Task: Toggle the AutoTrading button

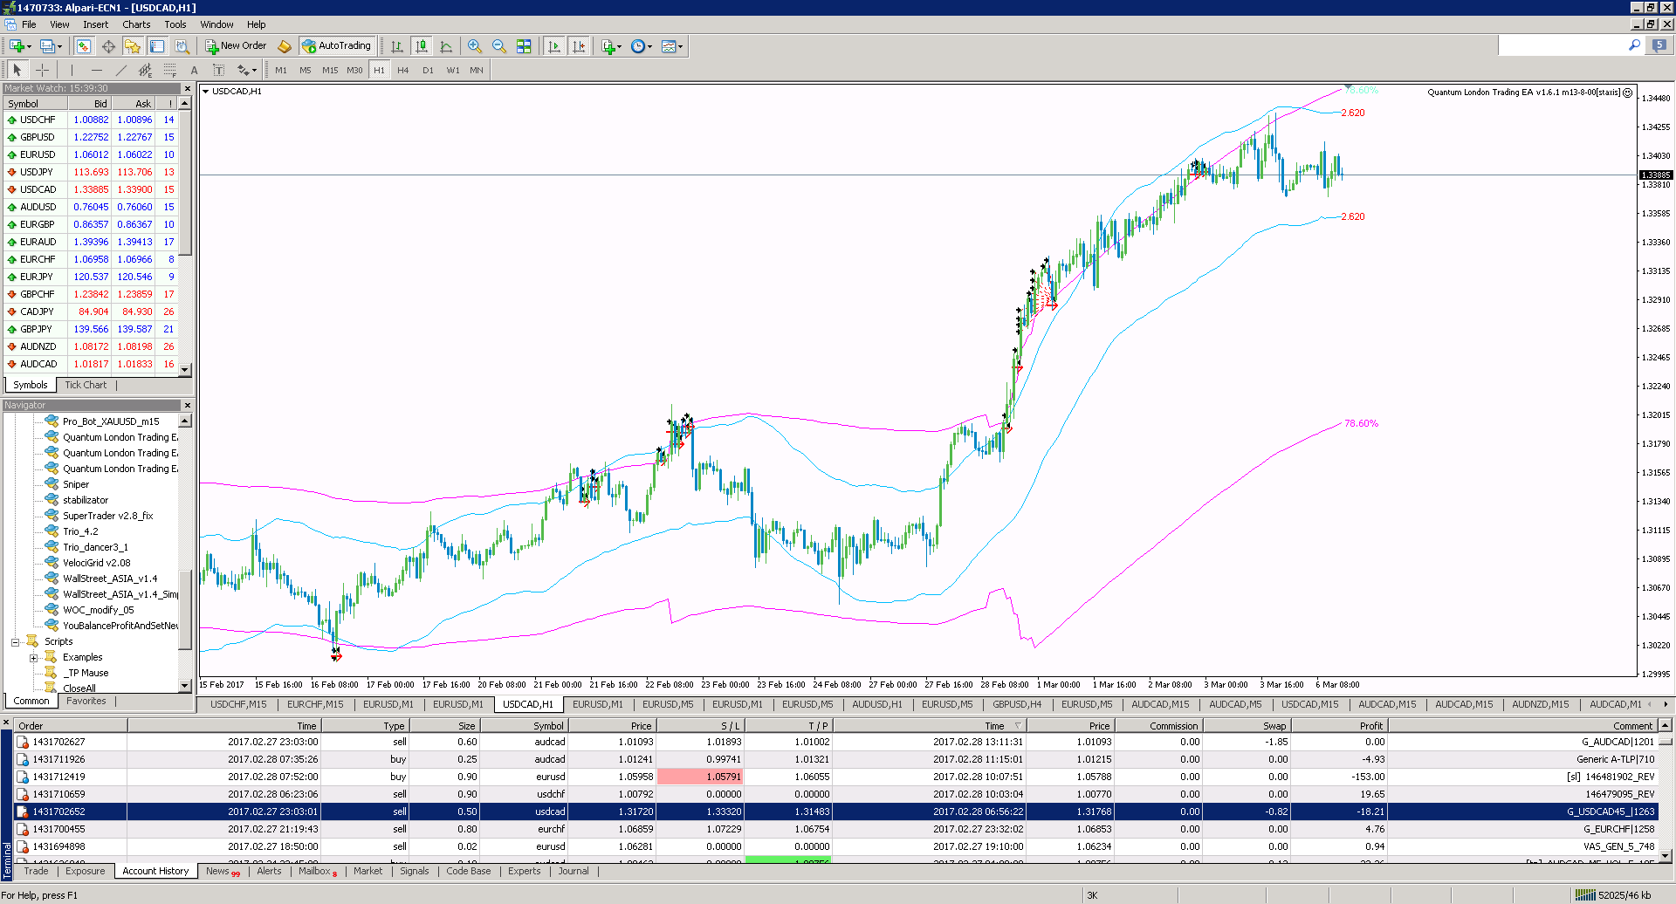Action: pos(337,46)
